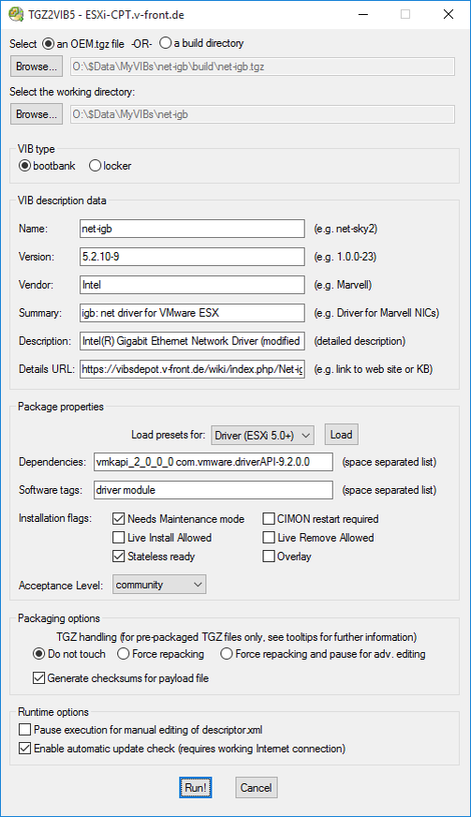Click the Vendor field containing Intel
The image size is (471, 817).
click(x=192, y=285)
